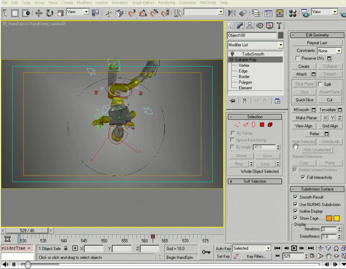Click the object color swatch beside Object100

coord(281,35)
